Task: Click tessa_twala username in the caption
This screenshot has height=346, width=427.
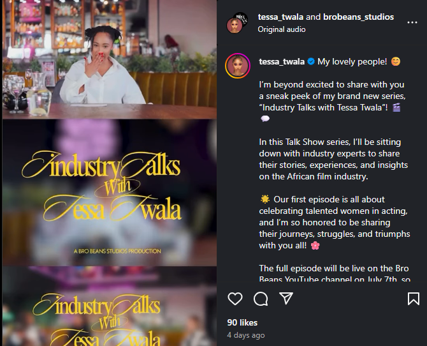Action: 282,62
